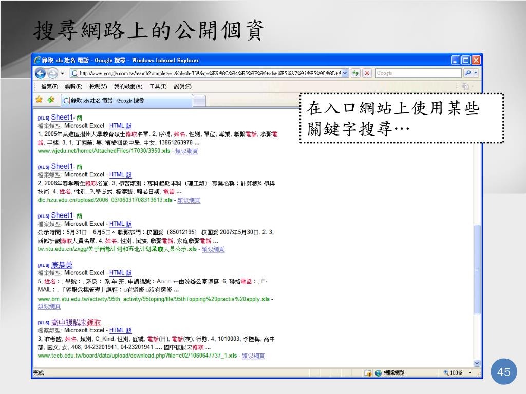526x394 pixels.
Task: Click the address bar URL field
Action: pos(206,73)
